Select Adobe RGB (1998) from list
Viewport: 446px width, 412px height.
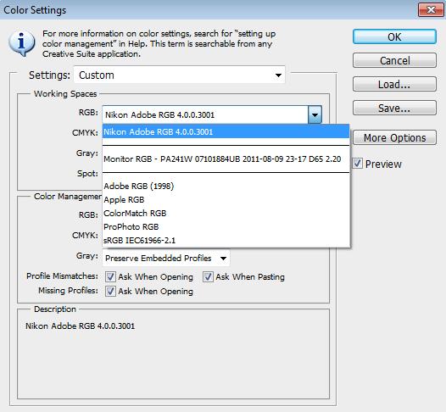pyautogui.click(x=226, y=186)
